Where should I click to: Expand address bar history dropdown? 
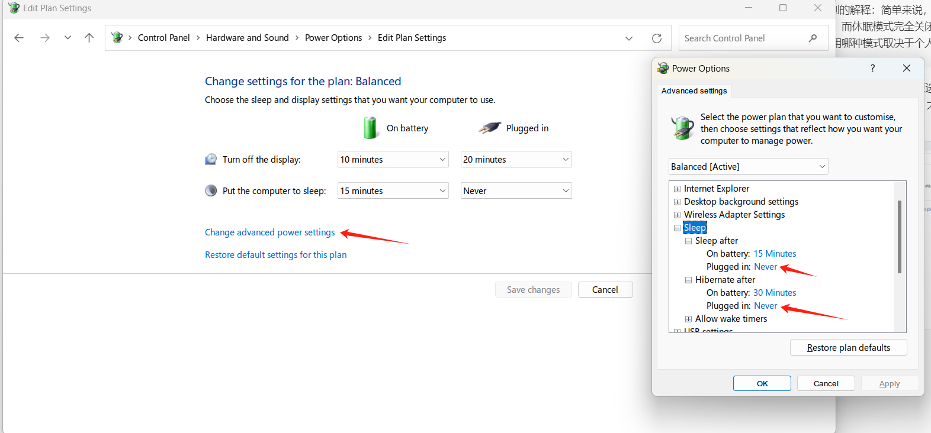click(x=628, y=38)
